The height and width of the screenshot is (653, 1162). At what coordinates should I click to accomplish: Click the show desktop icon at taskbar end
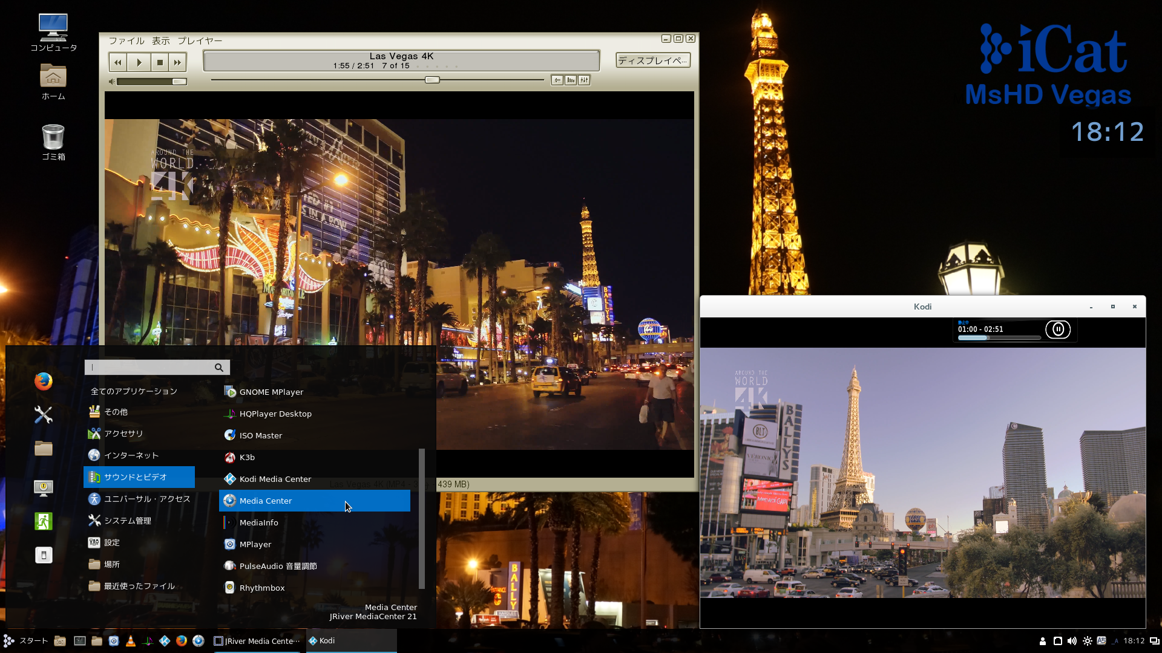[x=1155, y=641]
